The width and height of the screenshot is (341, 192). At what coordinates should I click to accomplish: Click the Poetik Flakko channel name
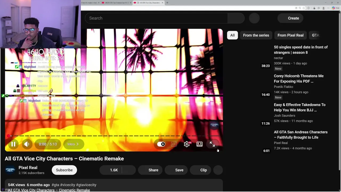(283, 87)
